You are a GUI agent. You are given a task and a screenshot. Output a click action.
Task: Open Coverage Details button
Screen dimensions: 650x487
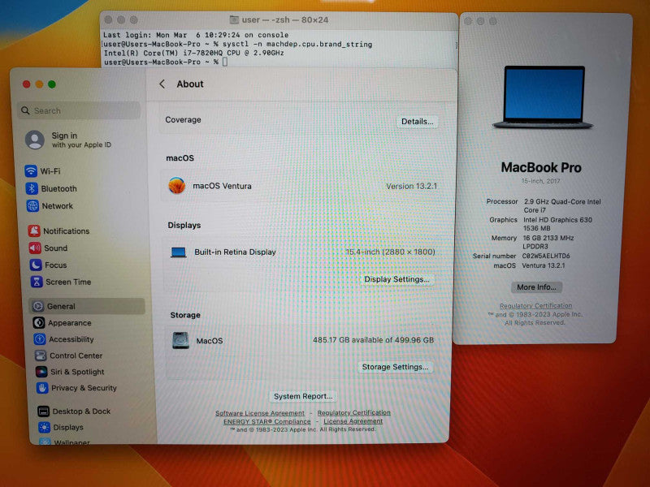[x=417, y=121]
